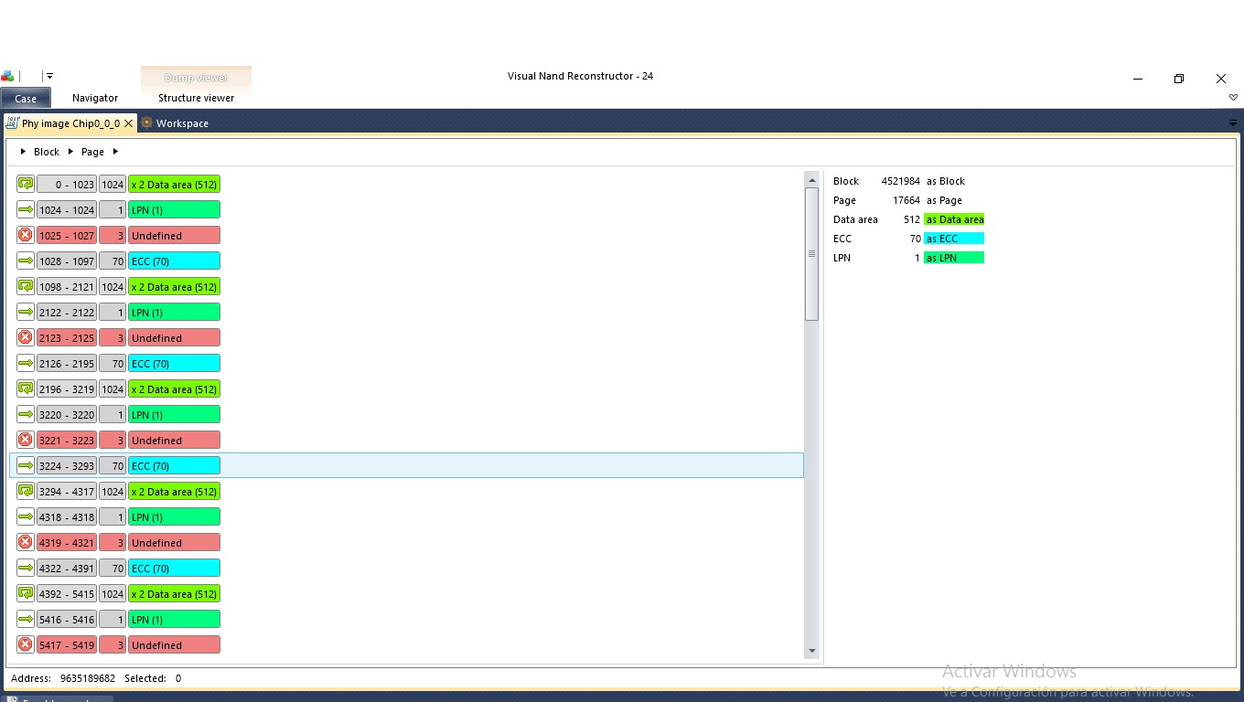Expand the Block breadcrumb arrow
Screen dimensions: 1244x702
[x=23, y=152]
